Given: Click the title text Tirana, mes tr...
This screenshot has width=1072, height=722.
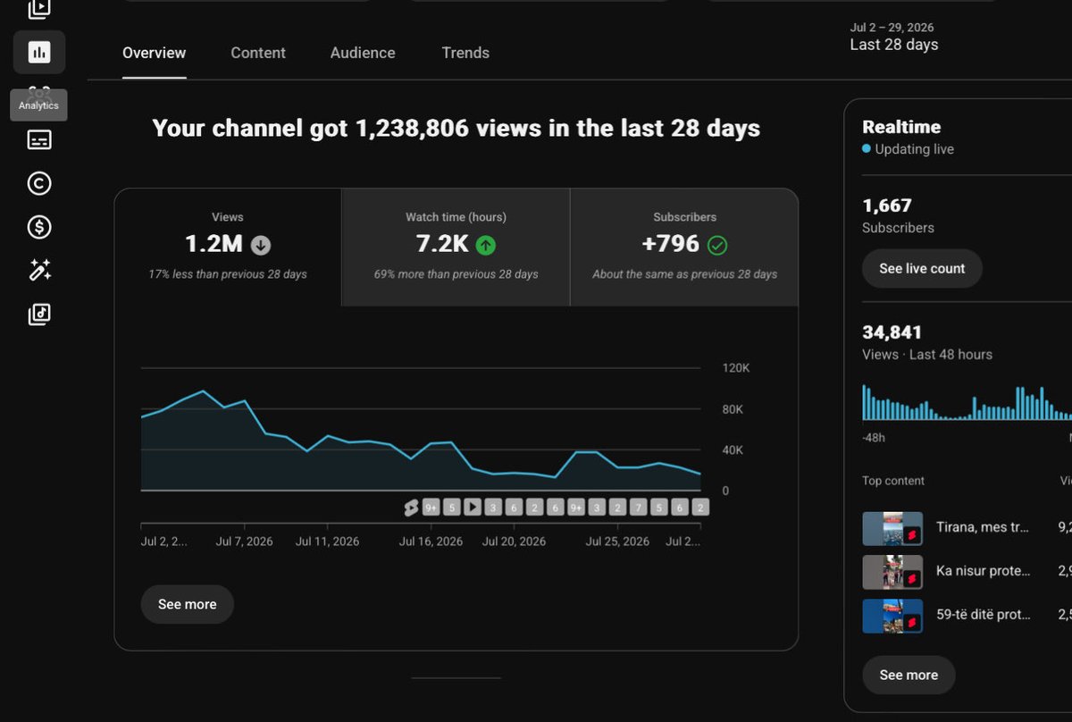Looking at the screenshot, I should [983, 527].
